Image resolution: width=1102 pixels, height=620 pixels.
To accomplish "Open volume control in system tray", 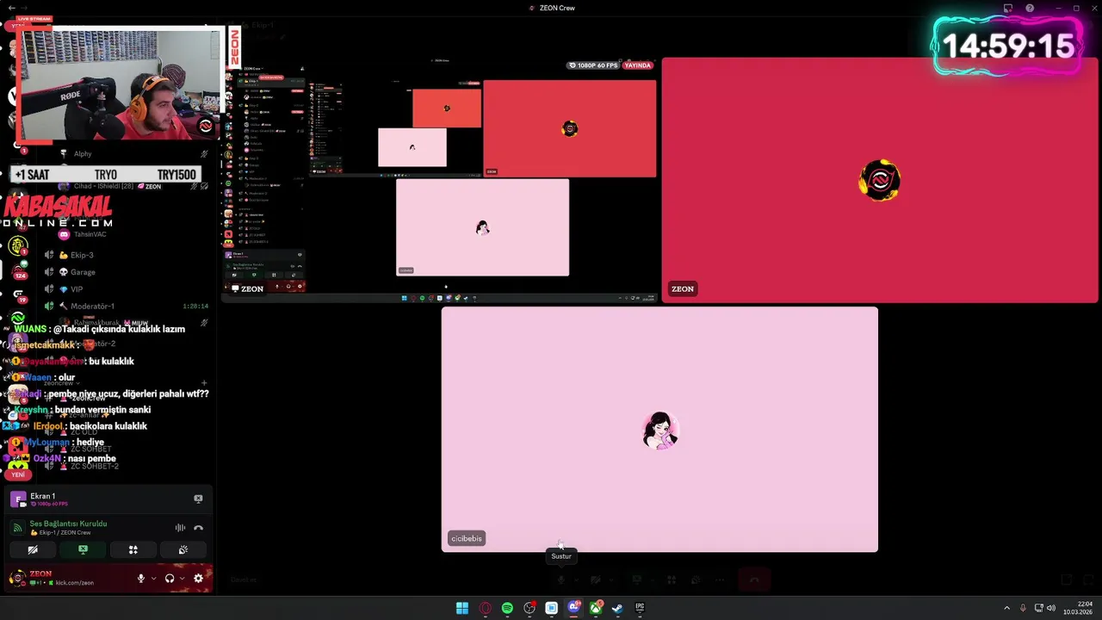I will pos(1051,608).
